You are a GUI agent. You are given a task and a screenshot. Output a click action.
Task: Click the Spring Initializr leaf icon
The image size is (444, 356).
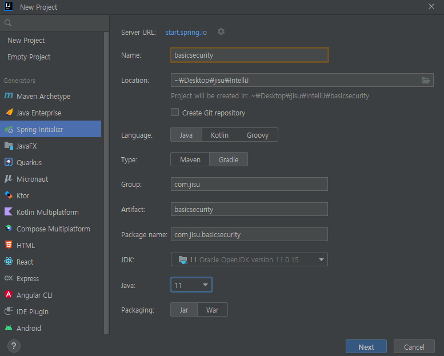click(x=9, y=129)
